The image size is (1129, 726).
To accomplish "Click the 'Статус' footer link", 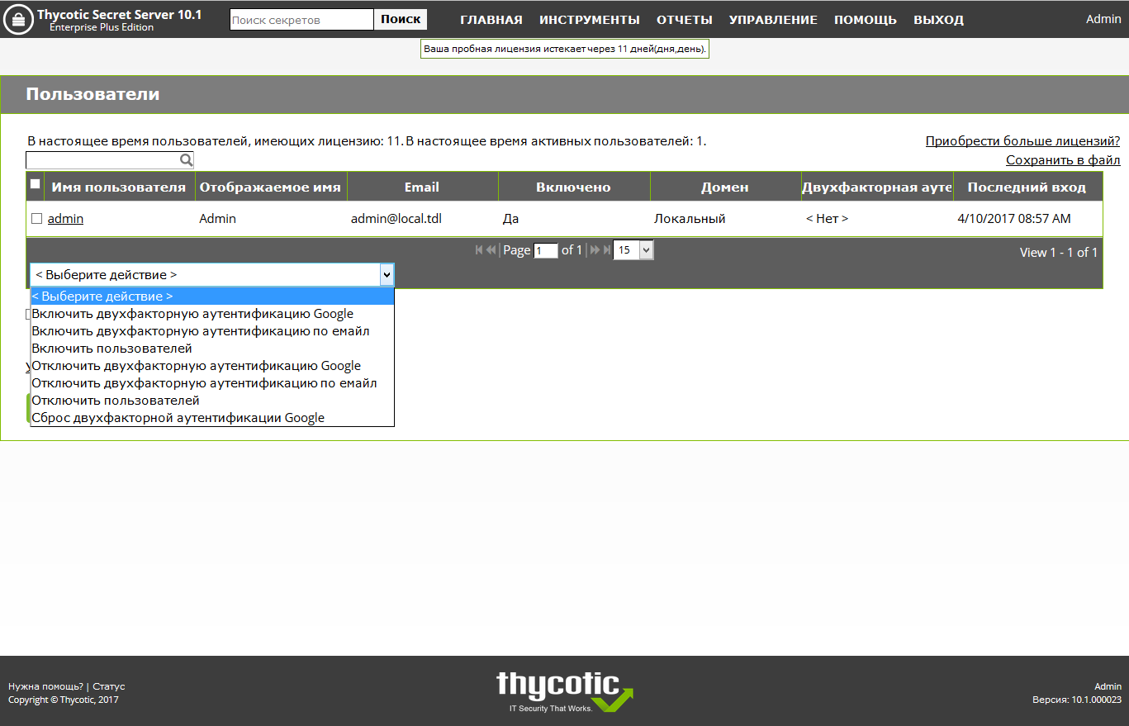I will click(109, 686).
